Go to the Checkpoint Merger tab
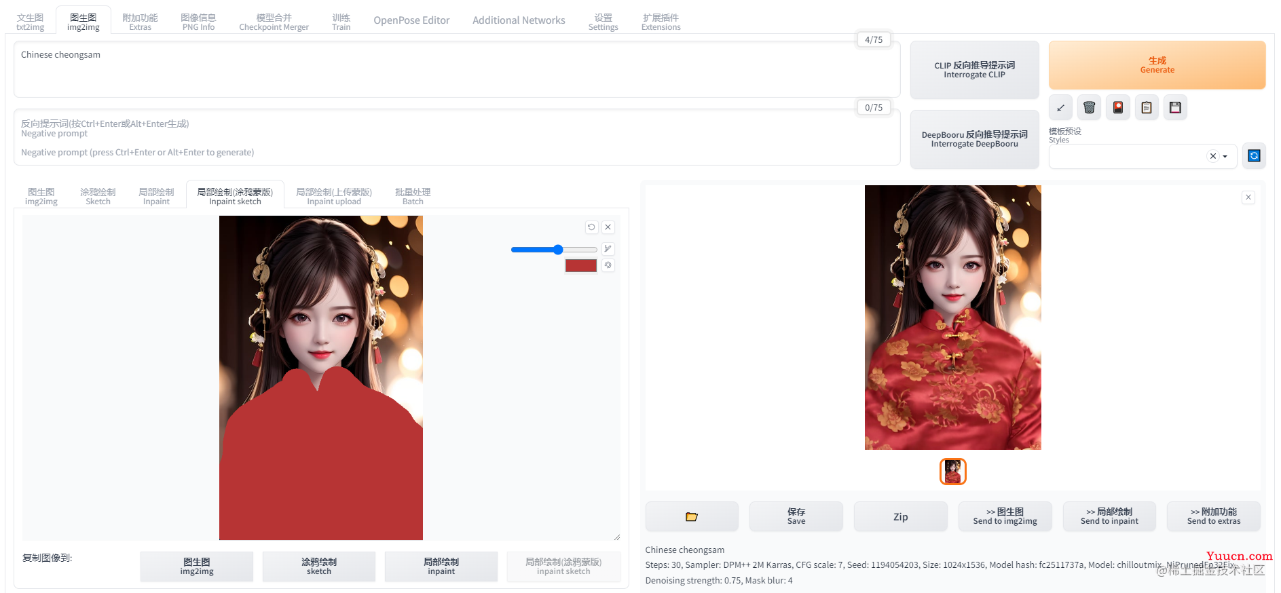The height and width of the screenshot is (593, 1281). (274, 22)
